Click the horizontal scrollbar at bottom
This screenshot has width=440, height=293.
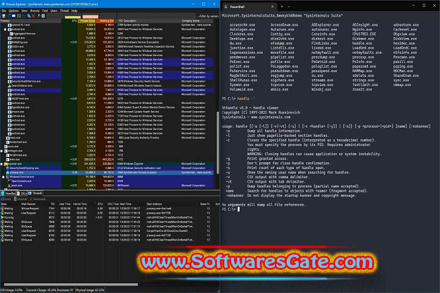[x=71, y=284]
